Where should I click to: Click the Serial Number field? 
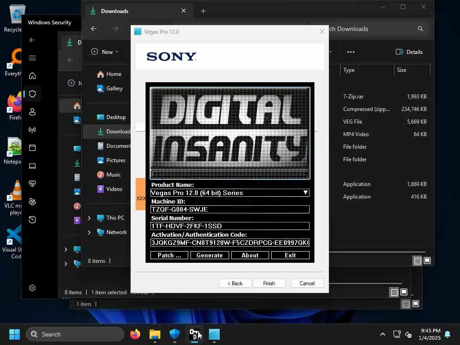pyautogui.click(x=230, y=226)
